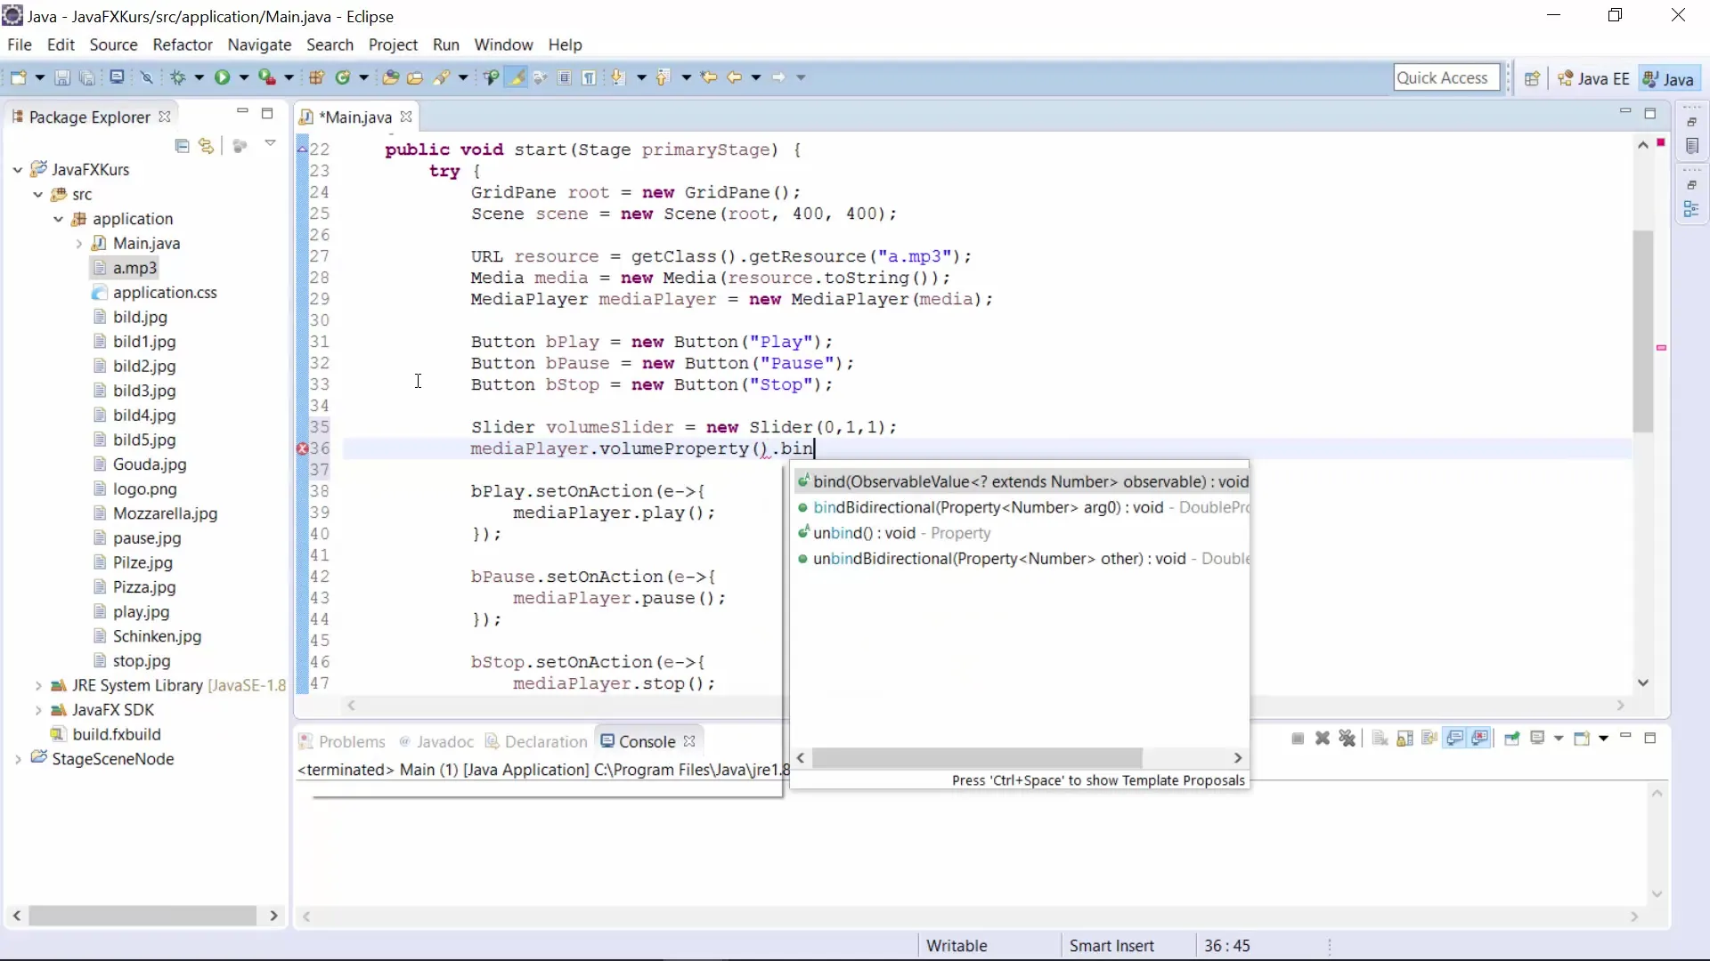Toggle Show Console on Standard Out
Viewport: 1710px width, 961px height.
[1455, 739]
